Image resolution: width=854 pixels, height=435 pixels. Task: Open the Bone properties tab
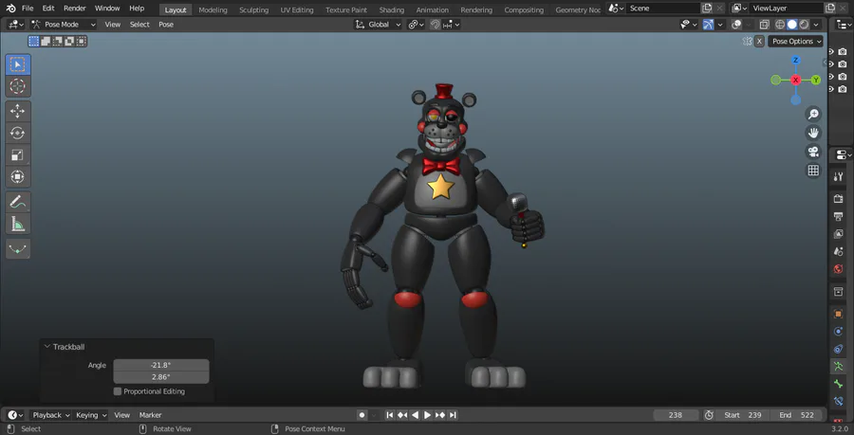point(838,384)
